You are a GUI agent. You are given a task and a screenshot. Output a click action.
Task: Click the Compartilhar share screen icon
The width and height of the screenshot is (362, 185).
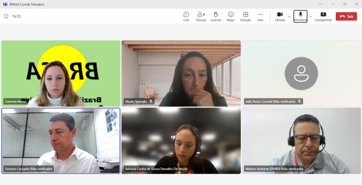point(323,16)
